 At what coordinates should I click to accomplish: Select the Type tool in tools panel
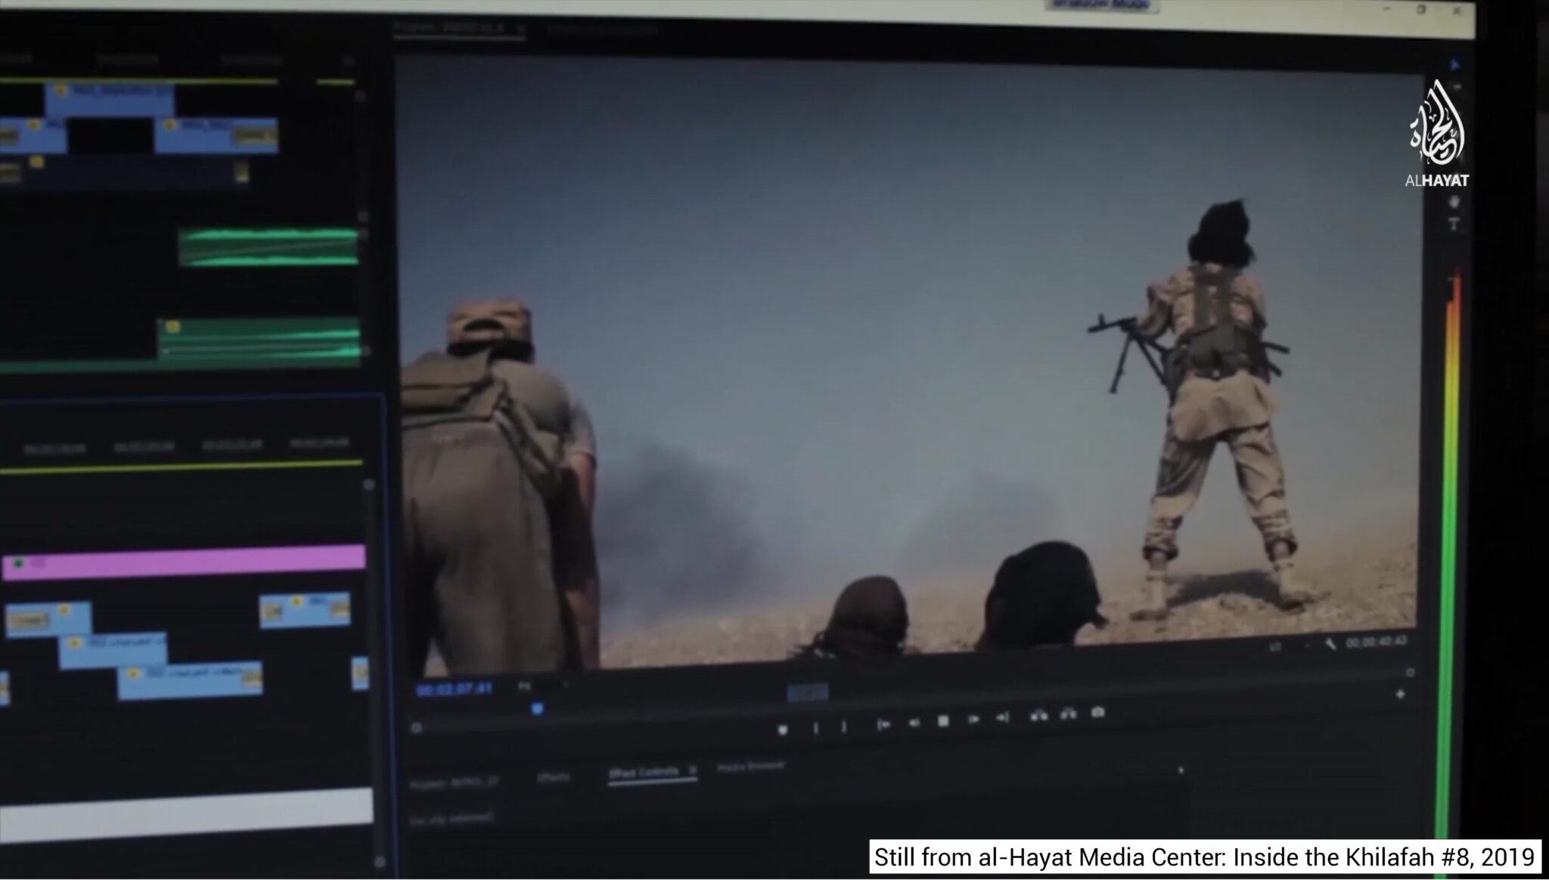1453,225
